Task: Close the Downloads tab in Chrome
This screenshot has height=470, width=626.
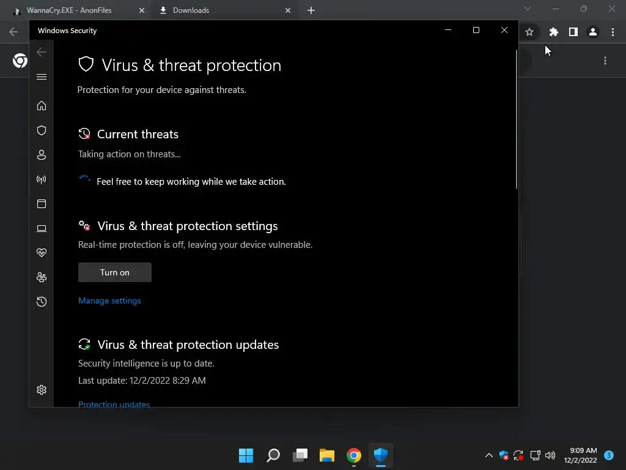Action: pyautogui.click(x=288, y=10)
